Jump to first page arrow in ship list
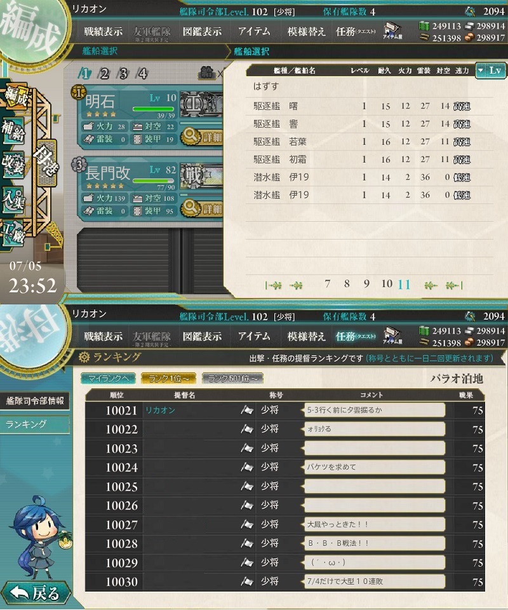Screen dimensions: 508x610 274,285
